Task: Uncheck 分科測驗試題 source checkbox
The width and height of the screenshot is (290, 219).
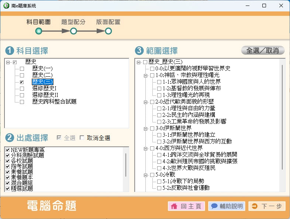Action: pos(8,156)
